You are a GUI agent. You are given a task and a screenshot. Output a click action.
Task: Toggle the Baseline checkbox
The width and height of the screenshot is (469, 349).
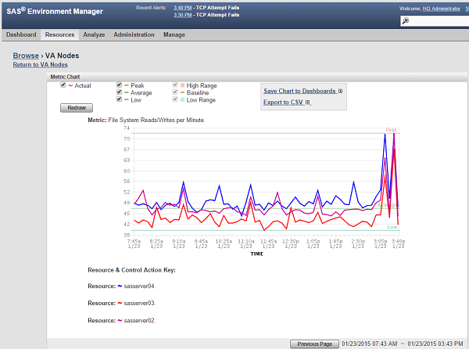[x=175, y=92]
